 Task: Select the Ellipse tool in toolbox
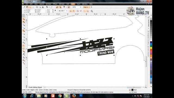pos(24,36)
